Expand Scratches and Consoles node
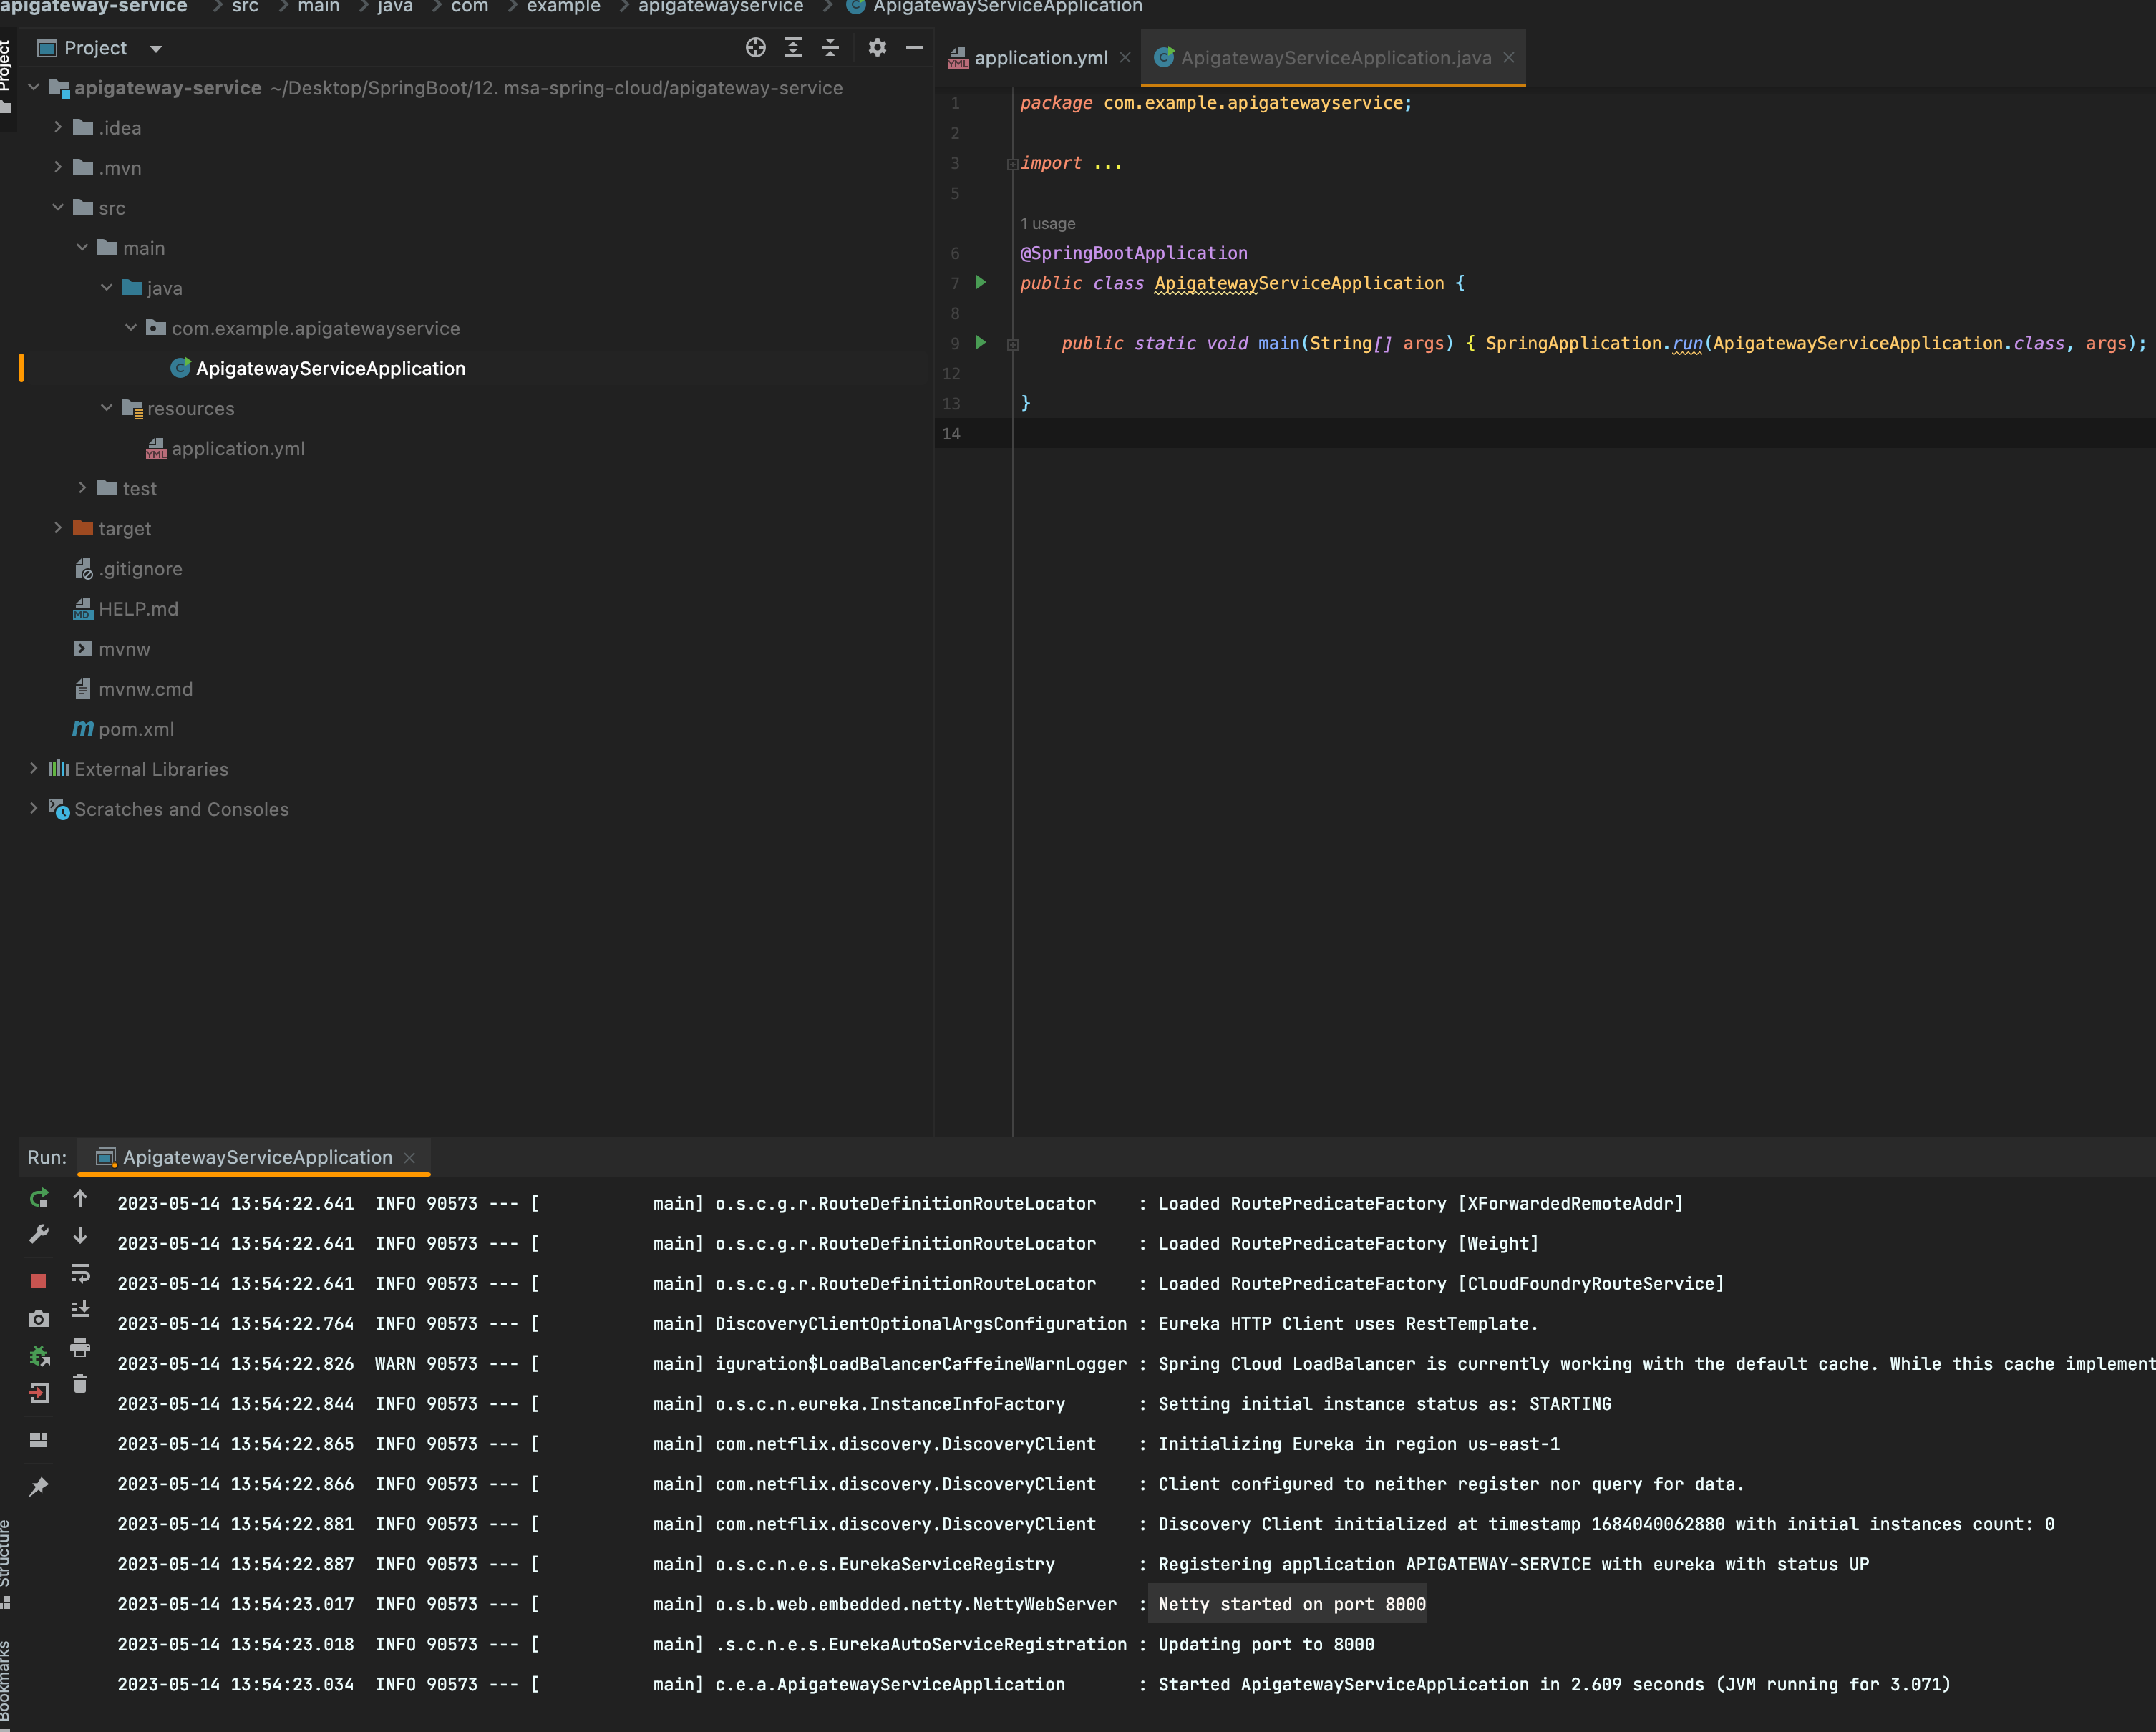 click(34, 808)
